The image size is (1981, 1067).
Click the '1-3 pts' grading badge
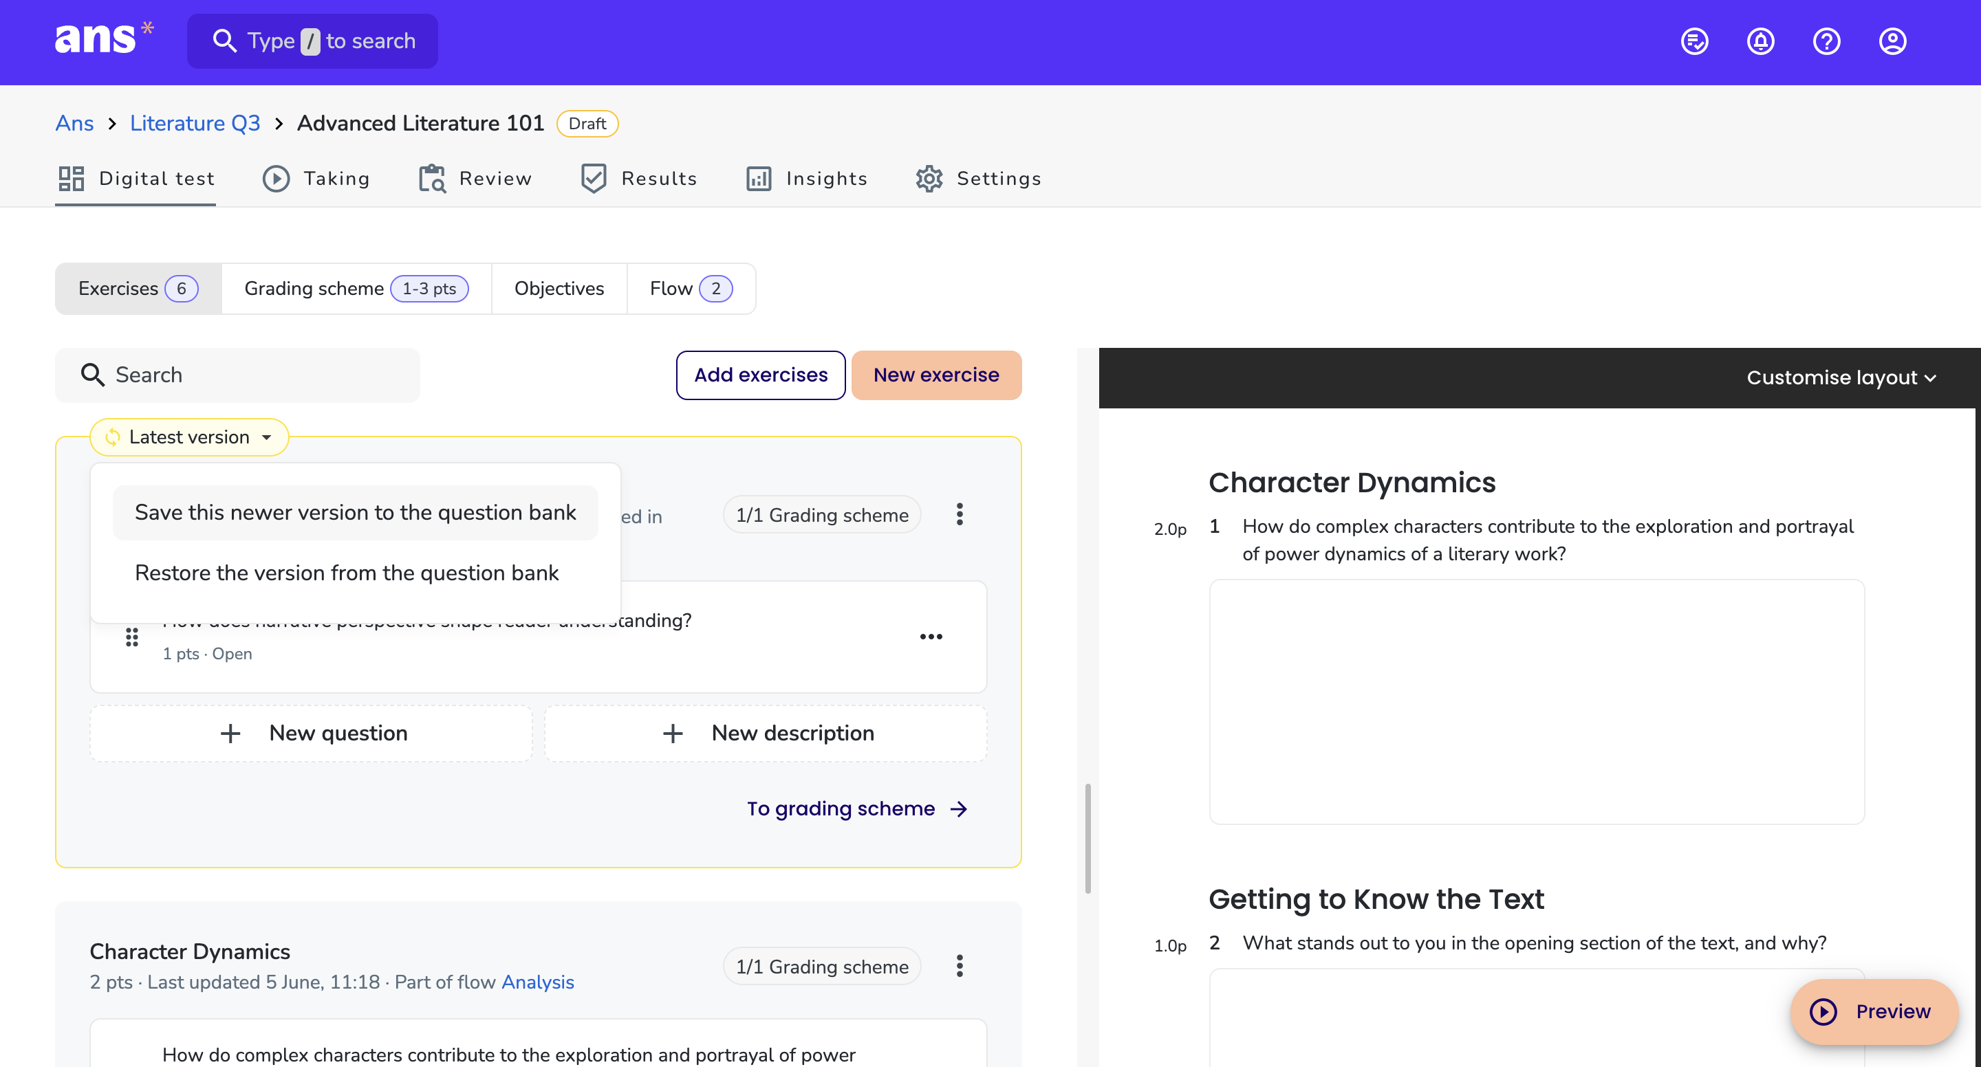tap(429, 289)
